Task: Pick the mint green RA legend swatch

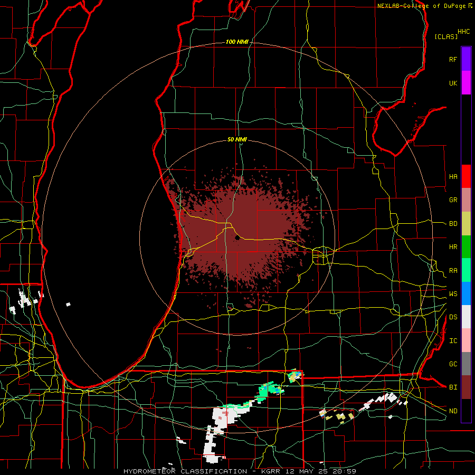Action: point(466,270)
